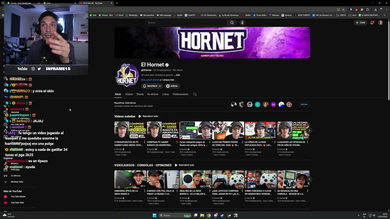Open the Publicaciones tab

tap(181, 94)
